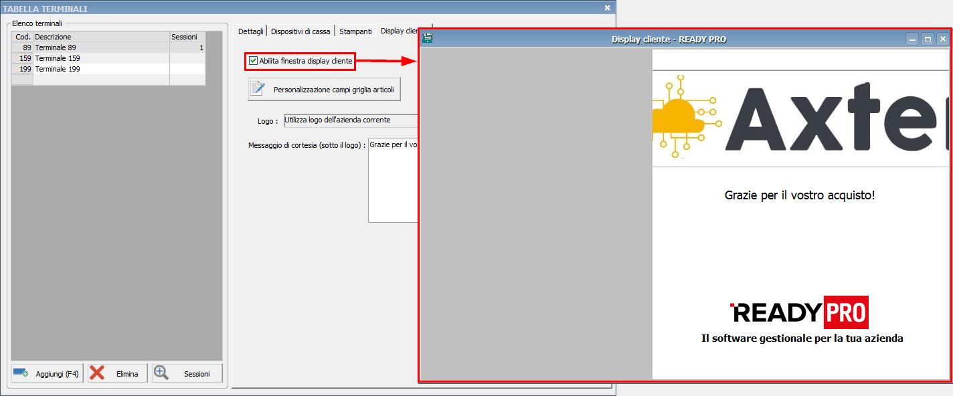Close the Tabella Terminali window
The image size is (953, 396).
coord(607,8)
